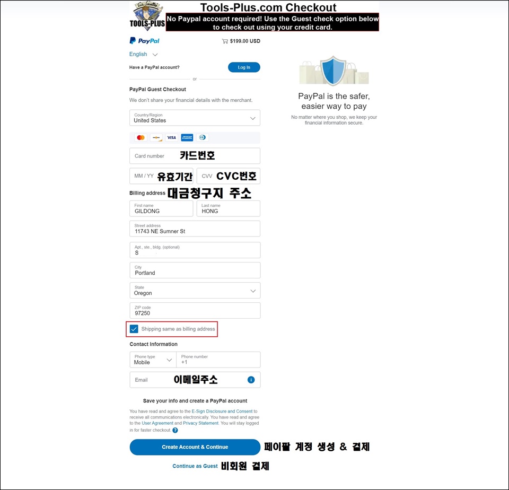Click the City field Portland
The image size is (509, 490).
coord(195,270)
